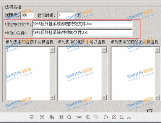161x123 pixels.
Task: Focus the 特效ID文件 path field
Action: coord(82,33)
